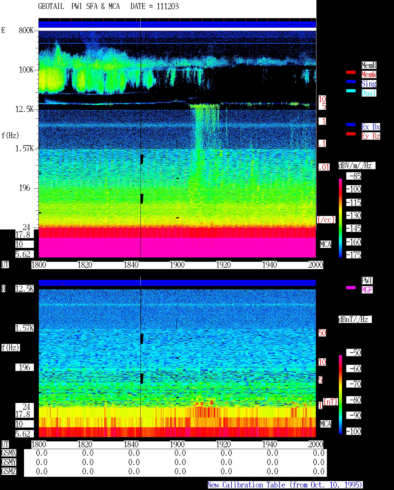Click the cyan Dual legend swatch
The width and height of the screenshot is (394, 490).
click(351, 91)
